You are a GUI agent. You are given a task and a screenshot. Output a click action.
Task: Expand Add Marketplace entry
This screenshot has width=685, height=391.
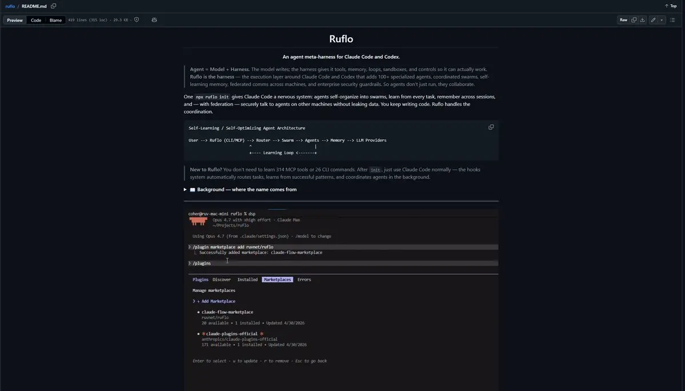coord(217,301)
